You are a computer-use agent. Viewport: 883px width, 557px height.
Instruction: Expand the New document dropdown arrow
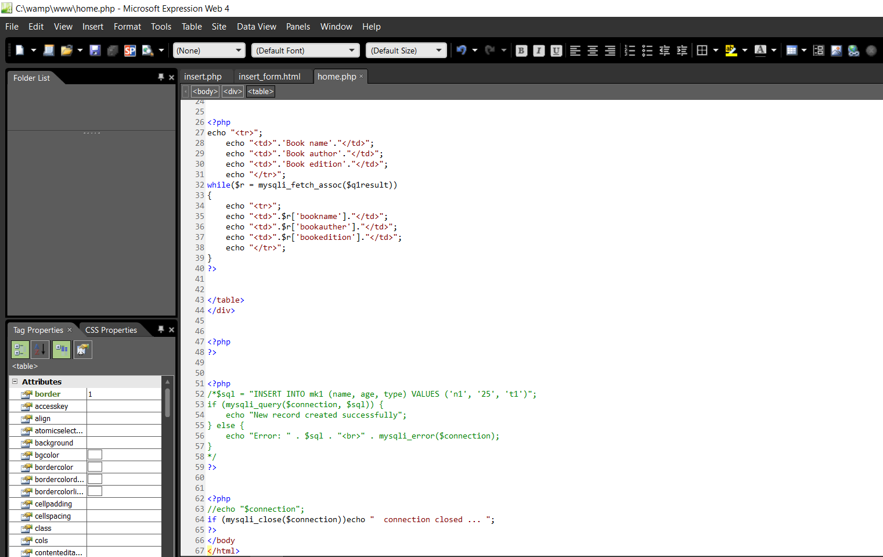(34, 51)
